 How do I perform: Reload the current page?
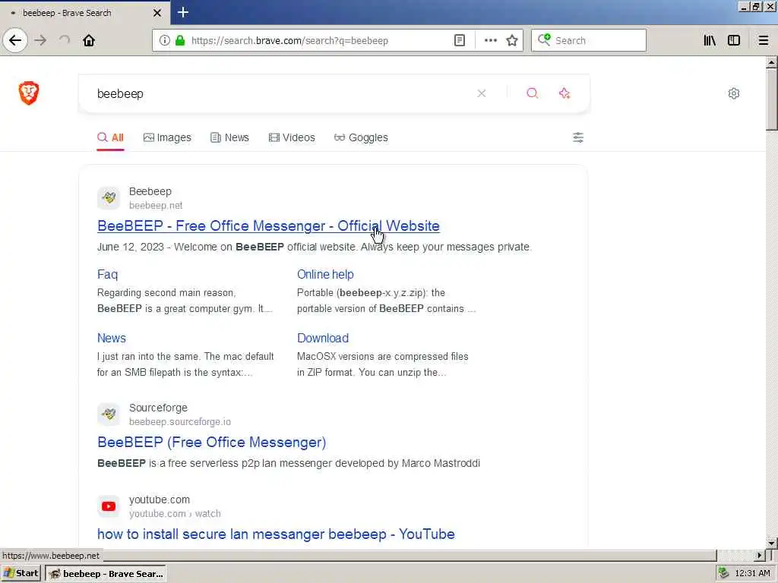pos(65,40)
